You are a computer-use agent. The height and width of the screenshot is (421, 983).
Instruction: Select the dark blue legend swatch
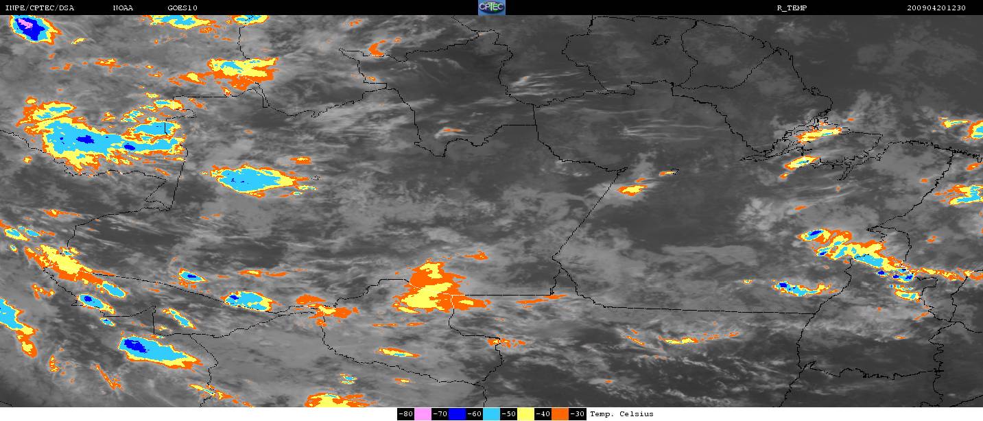457,414
